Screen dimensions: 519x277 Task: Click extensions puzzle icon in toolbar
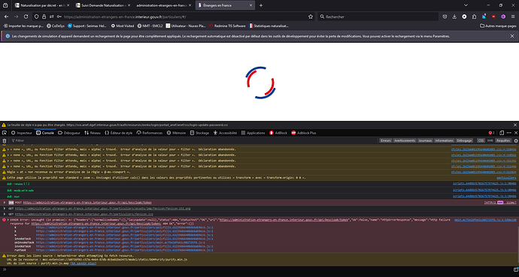[x=474, y=17]
